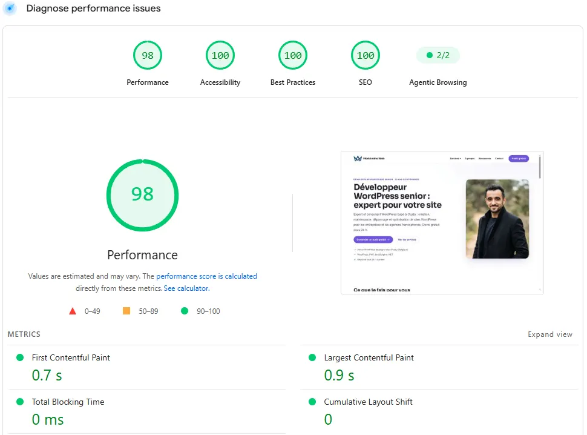Jump to the SEO score gauge
This screenshot has height=435, width=587.
point(366,55)
